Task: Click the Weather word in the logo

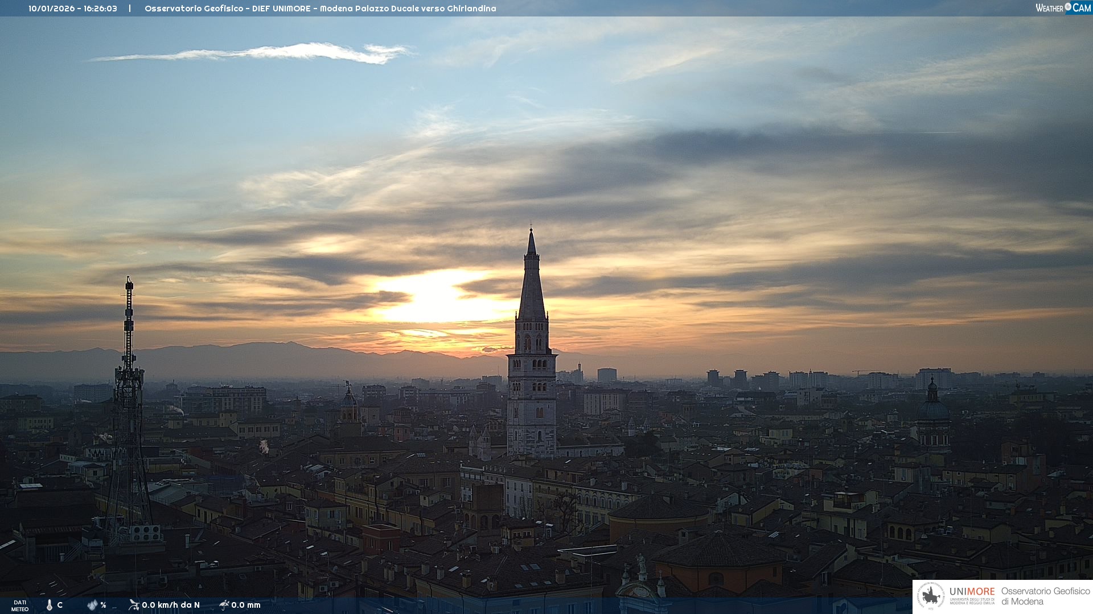Action: [1049, 8]
